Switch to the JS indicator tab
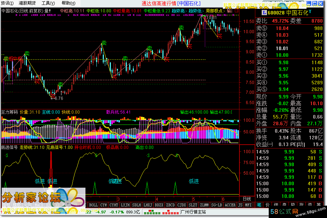The height and width of the screenshot is (218, 327). click(240, 205)
